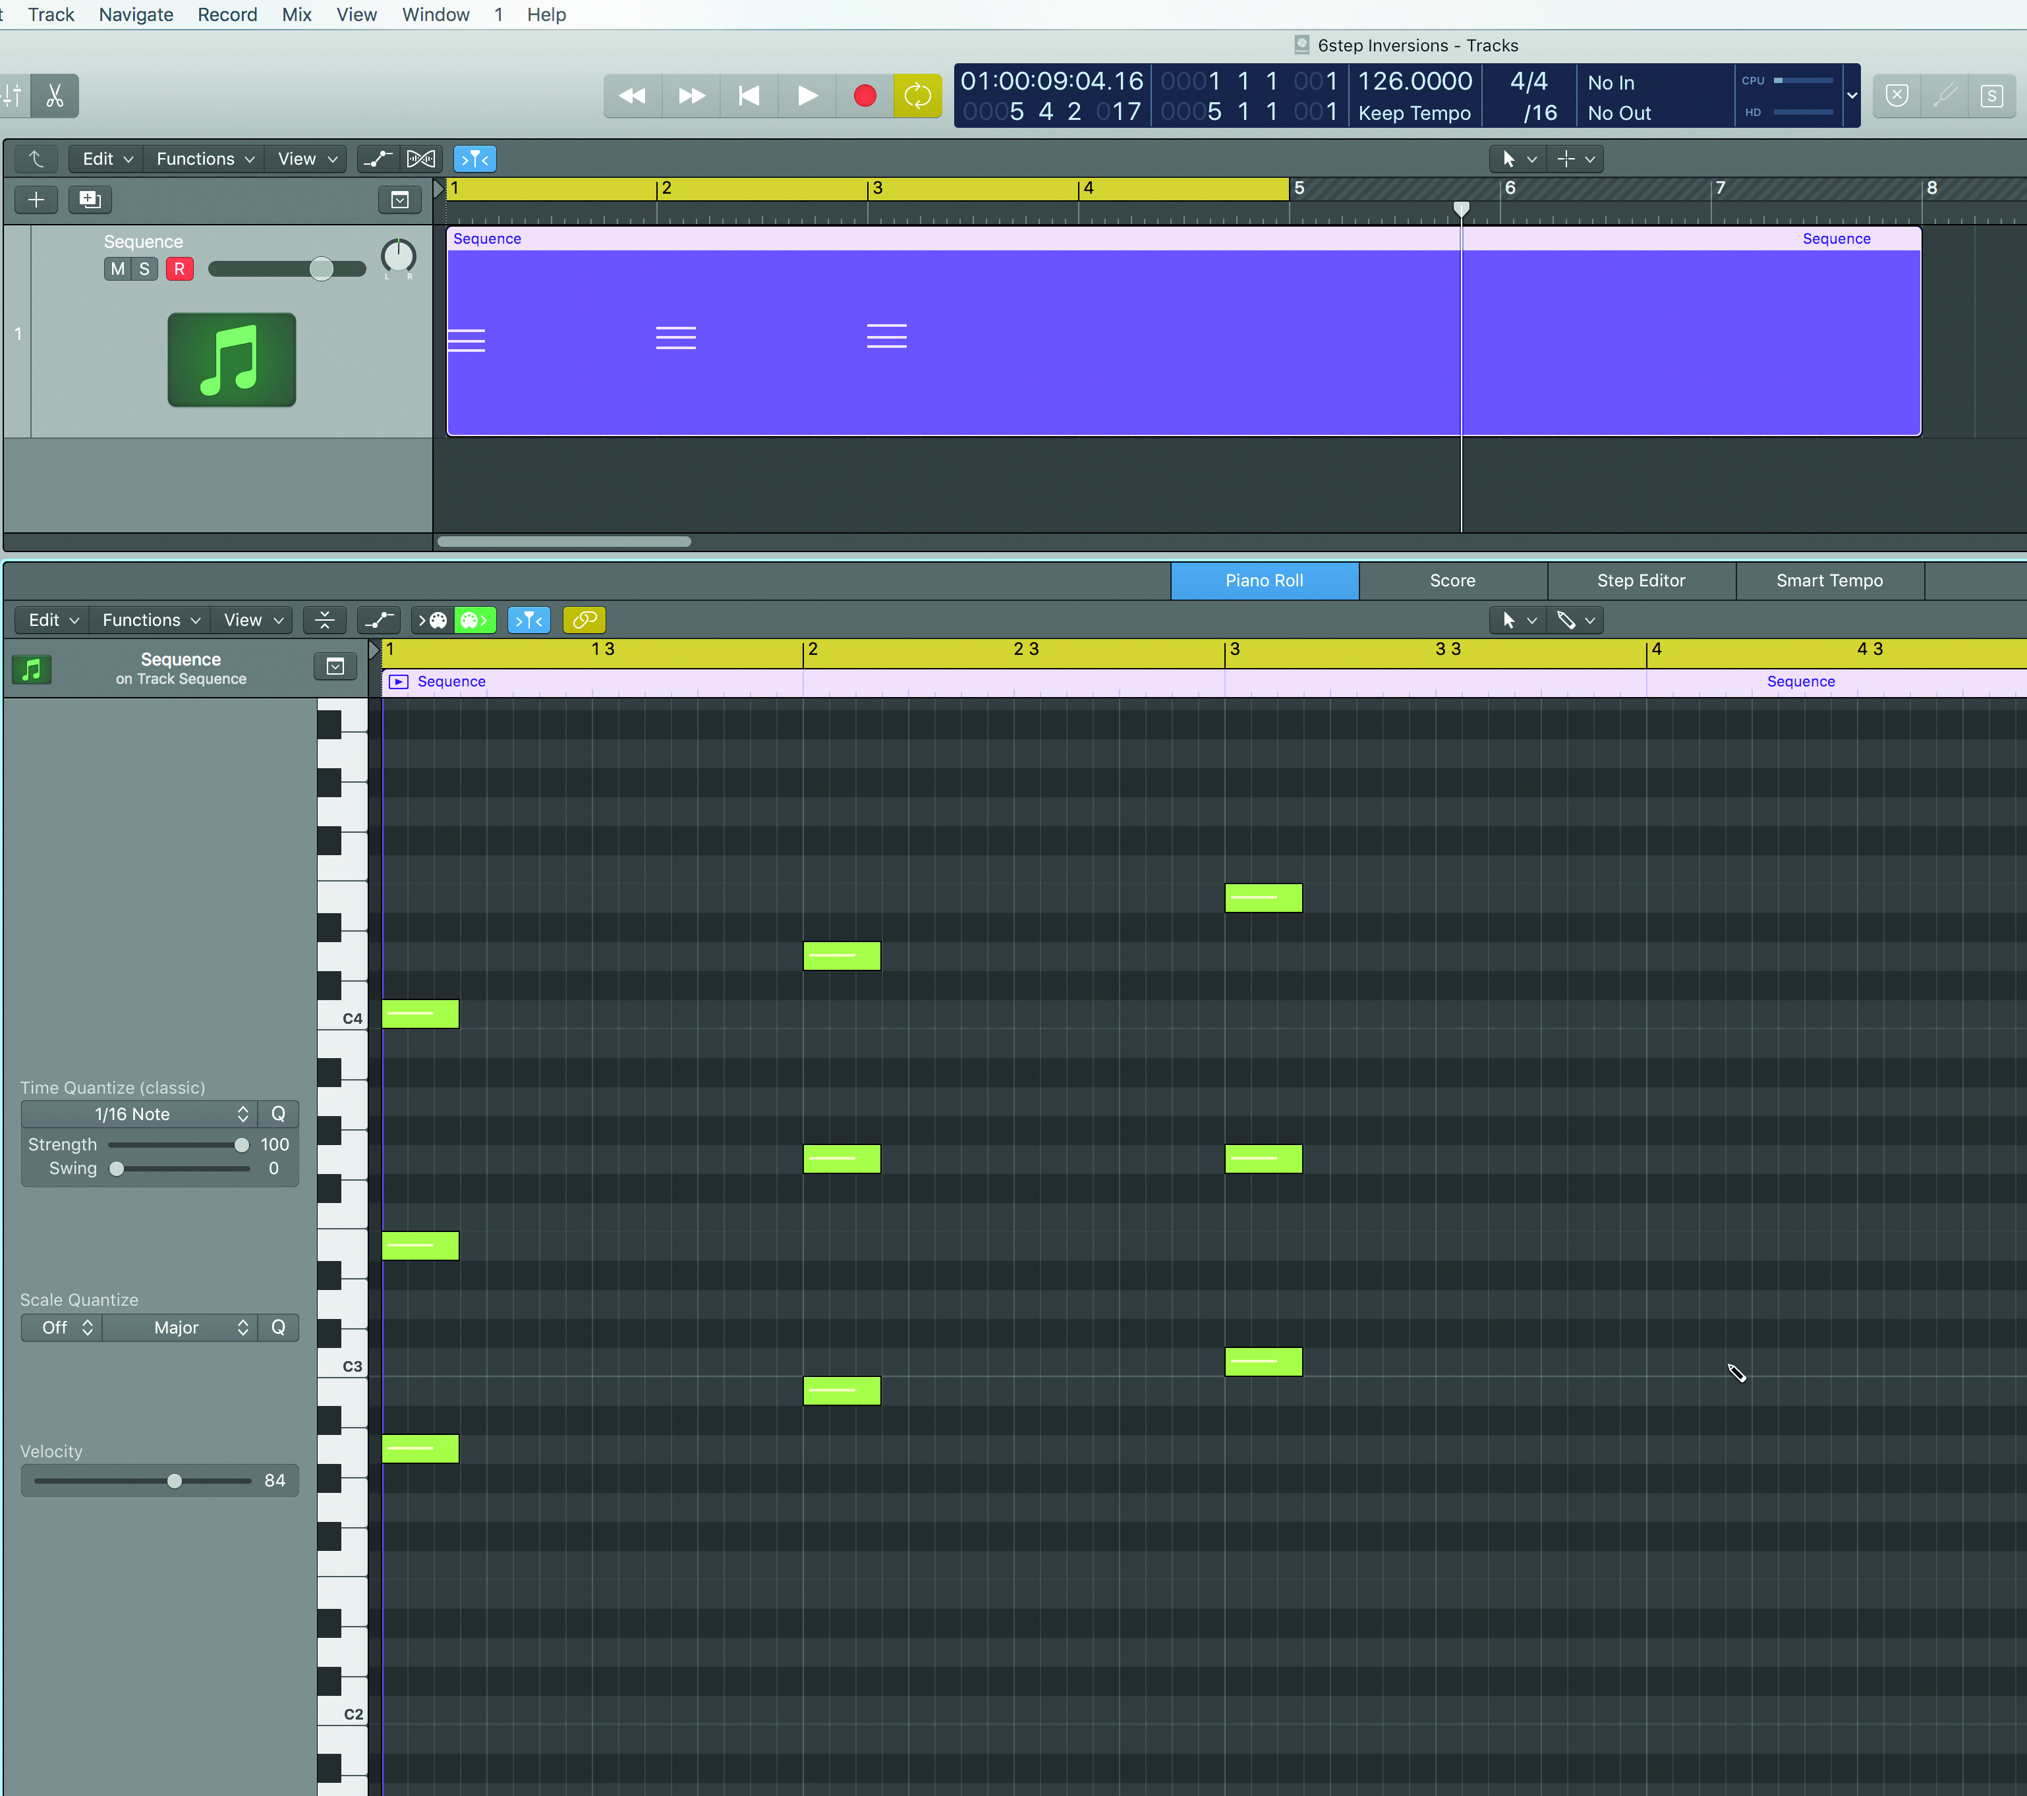Viewport: 2027px width, 1796px height.
Task: Open the Piano Roll Functions menu
Action: [x=151, y=620]
